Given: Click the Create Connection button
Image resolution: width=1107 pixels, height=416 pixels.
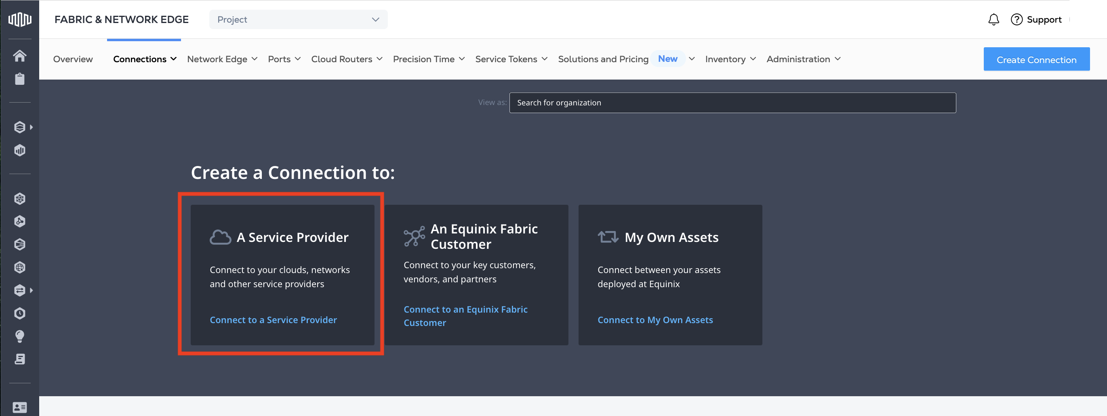Looking at the screenshot, I should coord(1037,59).
